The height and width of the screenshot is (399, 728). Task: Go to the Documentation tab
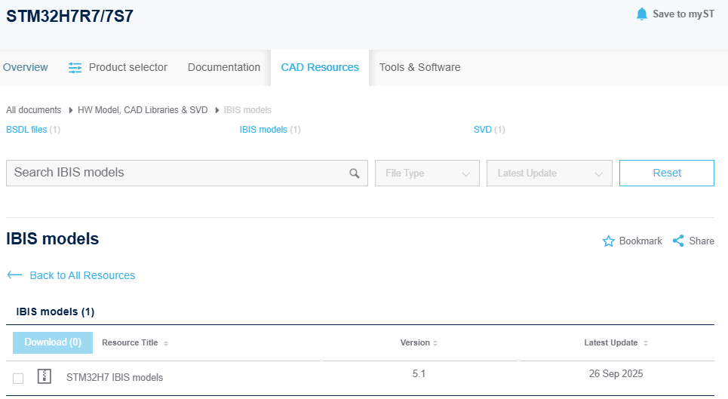pos(224,67)
